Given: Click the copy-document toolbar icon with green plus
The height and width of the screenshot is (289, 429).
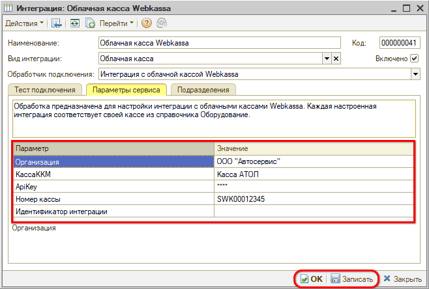Looking at the screenshot, I should point(90,23).
